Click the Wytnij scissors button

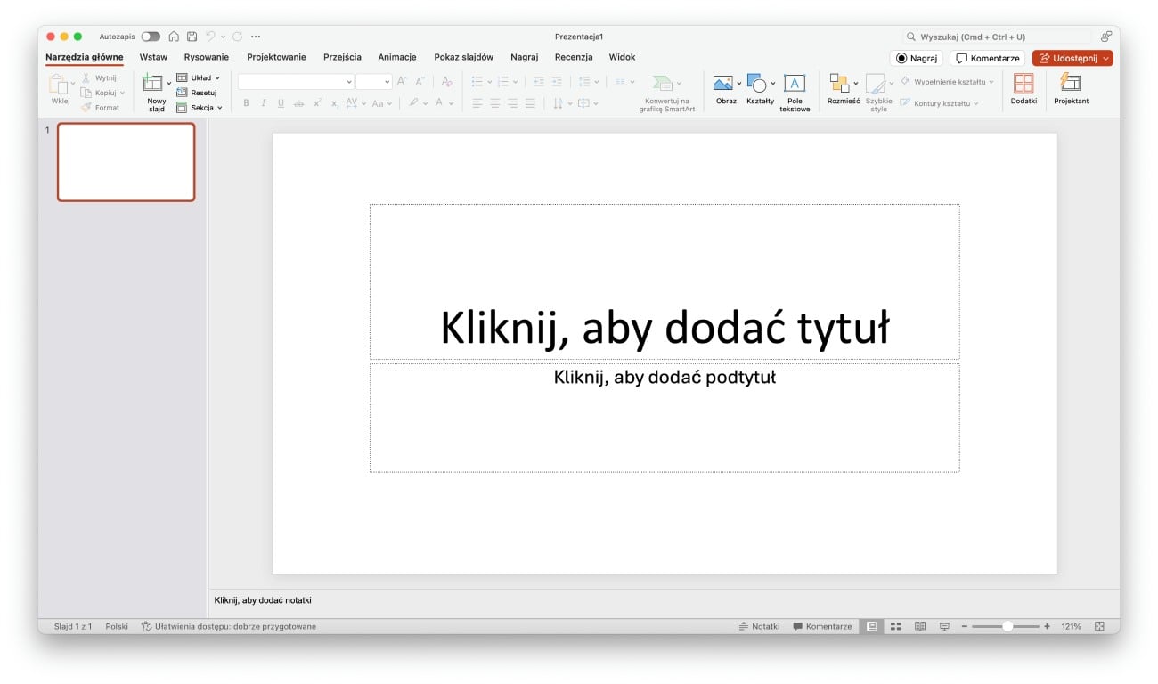coord(99,77)
